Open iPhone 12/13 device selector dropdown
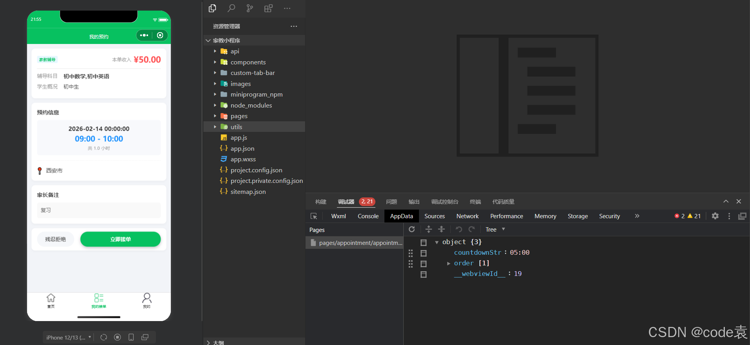 coord(68,338)
